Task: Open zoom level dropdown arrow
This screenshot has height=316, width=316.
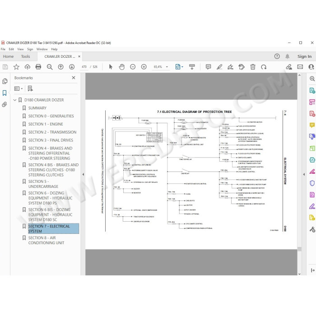Action: coord(167,67)
